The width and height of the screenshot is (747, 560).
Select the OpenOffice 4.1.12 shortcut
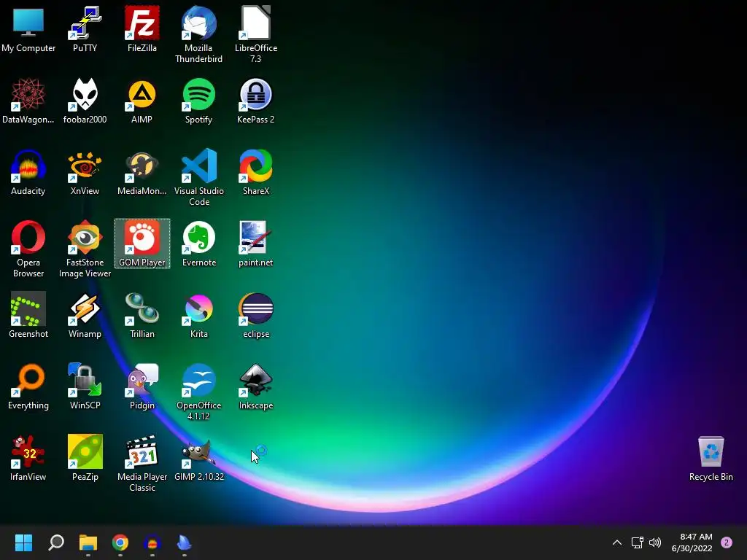point(198,392)
